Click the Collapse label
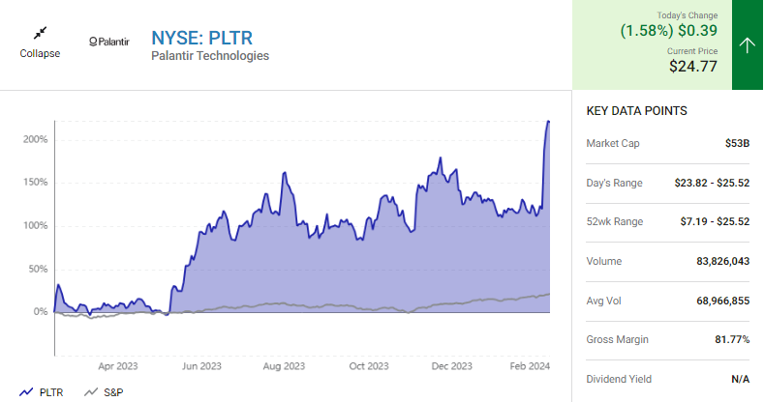Image resolution: width=764 pixels, height=402 pixels. 40,53
